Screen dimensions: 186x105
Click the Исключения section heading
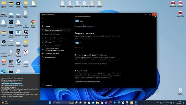81,71
